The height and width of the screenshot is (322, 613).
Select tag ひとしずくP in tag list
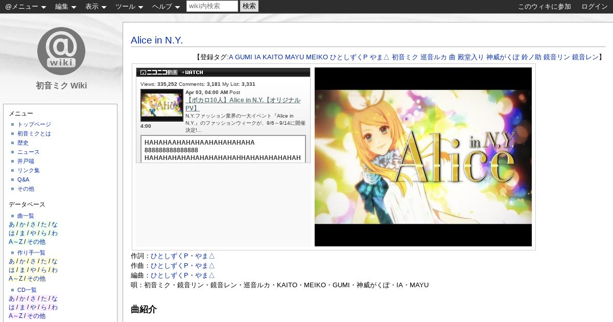tap(349, 57)
